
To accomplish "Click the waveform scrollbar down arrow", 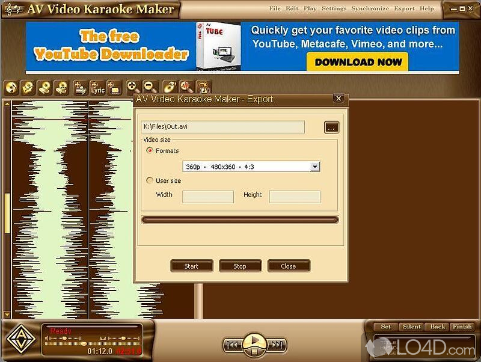I will click(7, 314).
